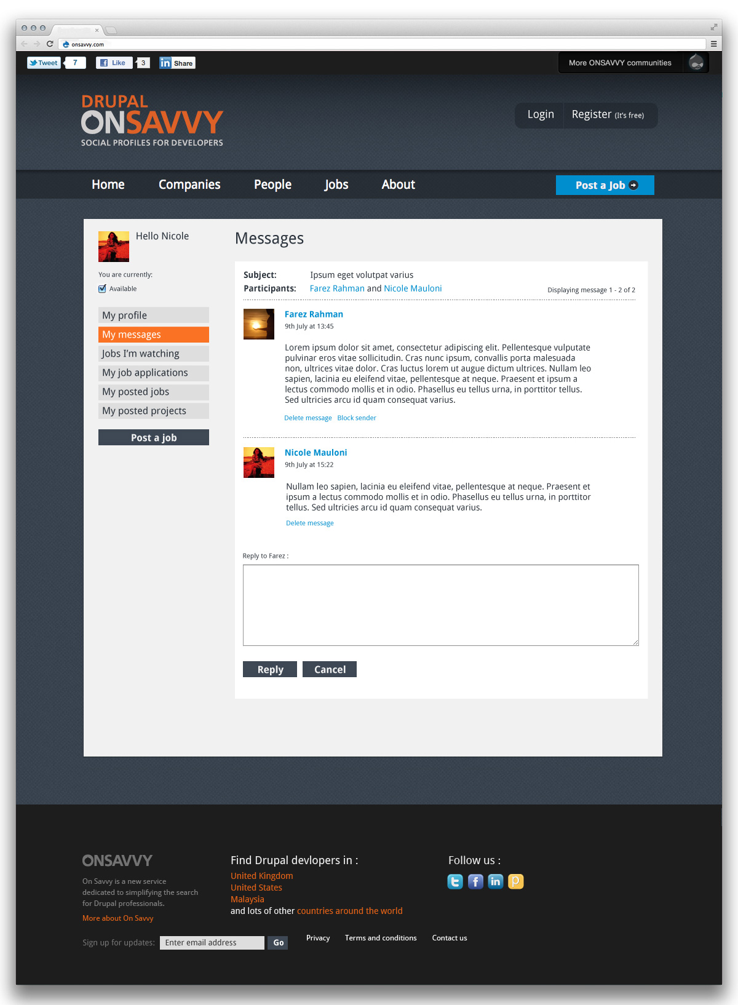738x1005 pixels.
Task: Select My profile in the sidebar
Action: point(154,315)
